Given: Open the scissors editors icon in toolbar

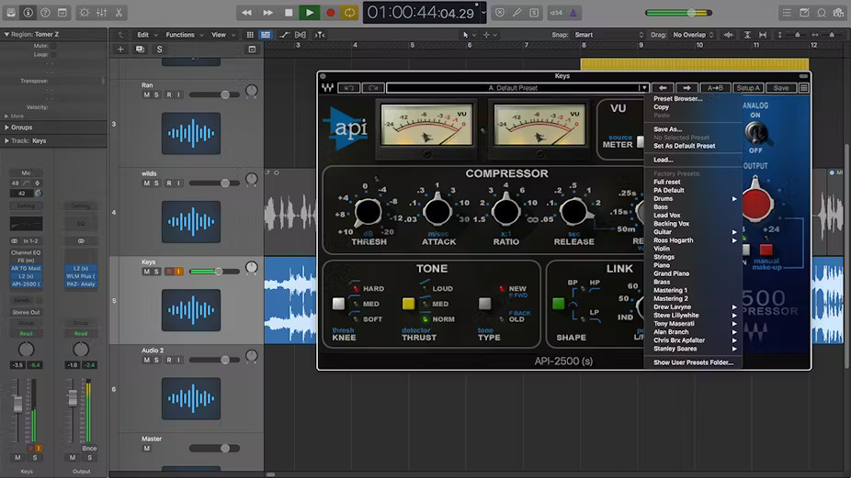Looking at the screenshot, I should (119, 13).
